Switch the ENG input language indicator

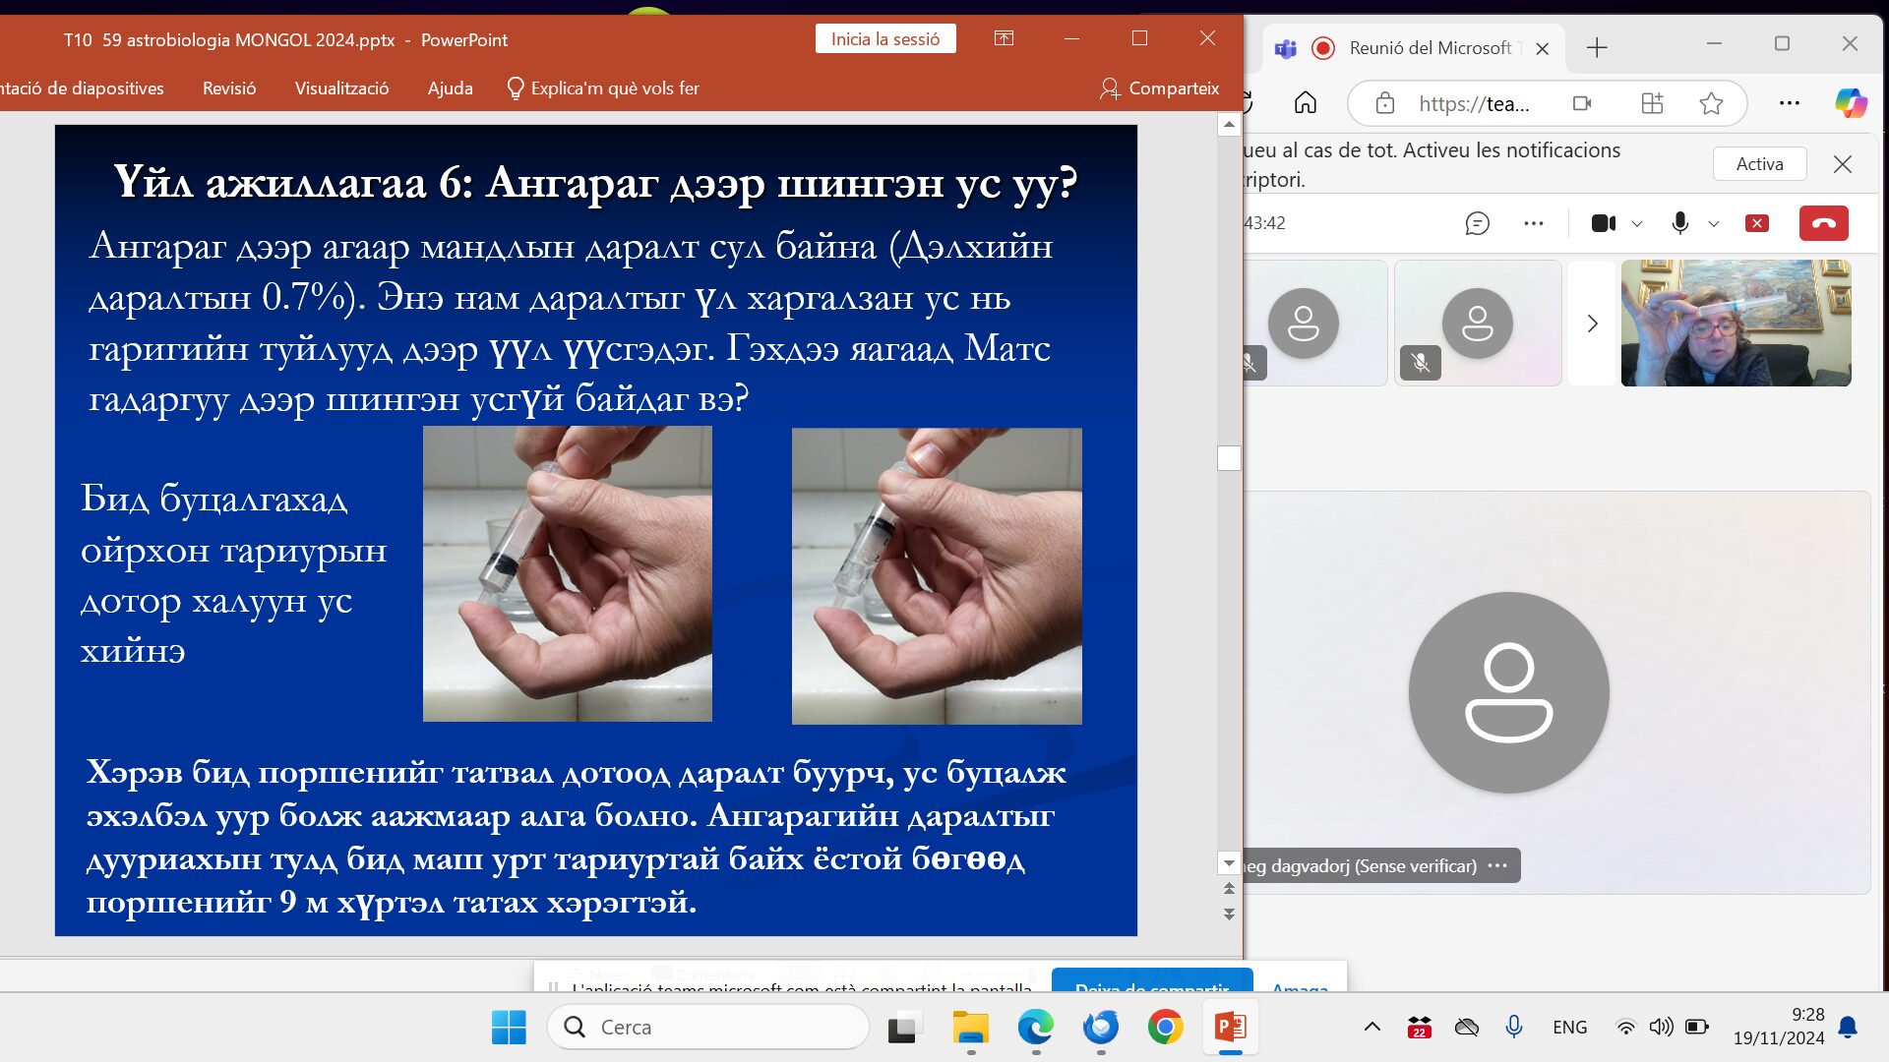[x=1570, y=1028]
